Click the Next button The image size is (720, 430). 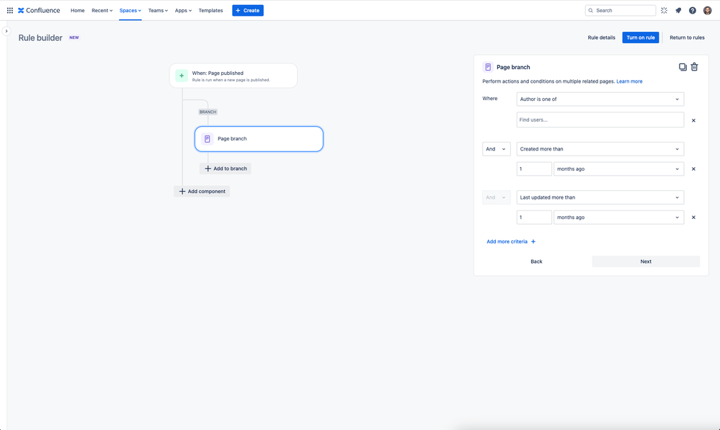click(x=646, y=261)
